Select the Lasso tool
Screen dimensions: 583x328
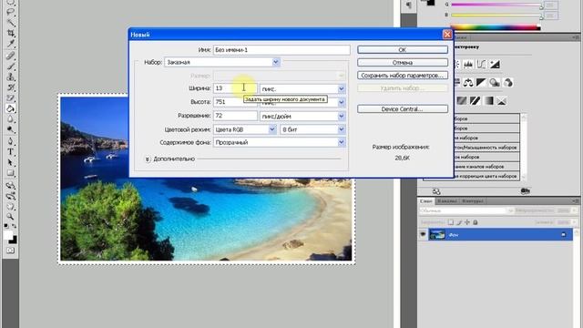click(x=10, y=12)
